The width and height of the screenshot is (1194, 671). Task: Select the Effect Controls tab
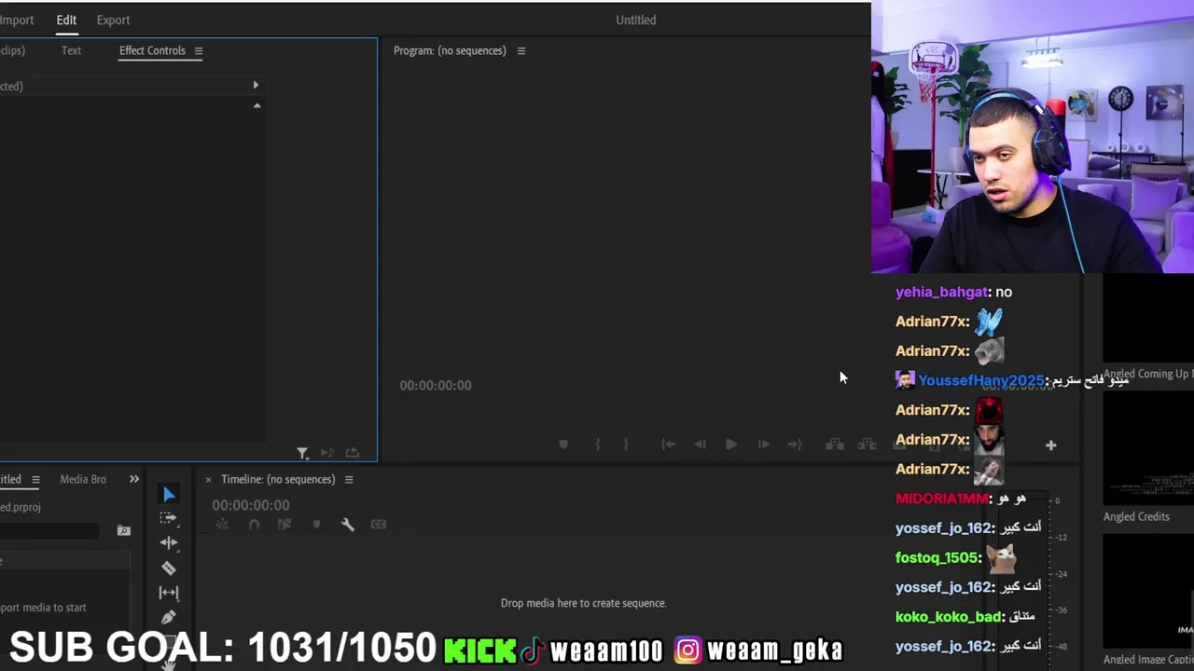pyautogui.click(x=152, y=50)
